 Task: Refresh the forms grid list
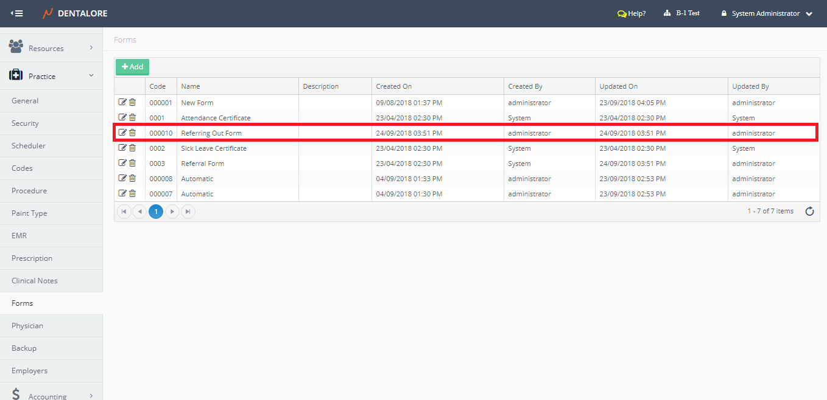(809, 212)
